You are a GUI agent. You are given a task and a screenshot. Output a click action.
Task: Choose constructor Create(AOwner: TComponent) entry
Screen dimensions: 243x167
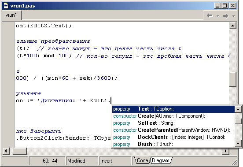click(x=173, y=116)
